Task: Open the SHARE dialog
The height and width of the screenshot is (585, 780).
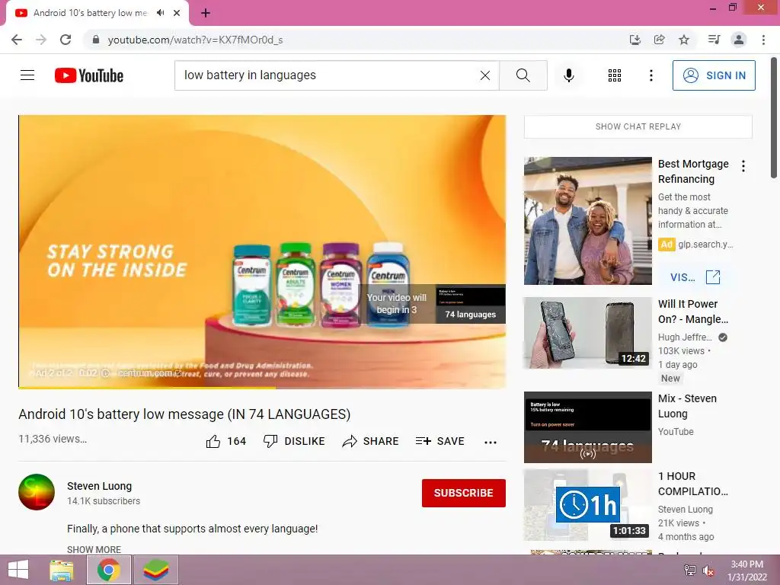Action: click(x=371, y=441)
